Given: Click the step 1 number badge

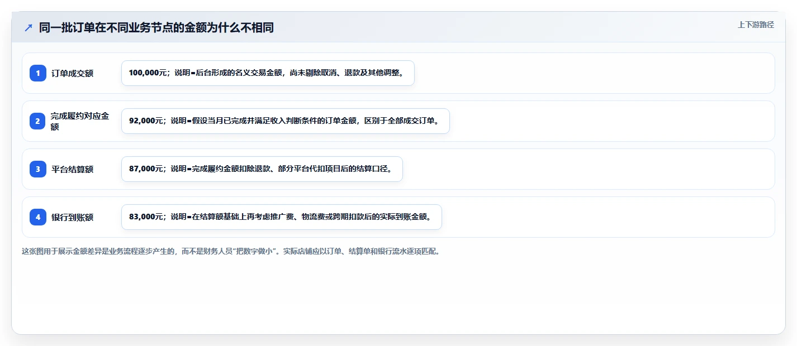Looking at the screenshot, I should click(38, 73).
